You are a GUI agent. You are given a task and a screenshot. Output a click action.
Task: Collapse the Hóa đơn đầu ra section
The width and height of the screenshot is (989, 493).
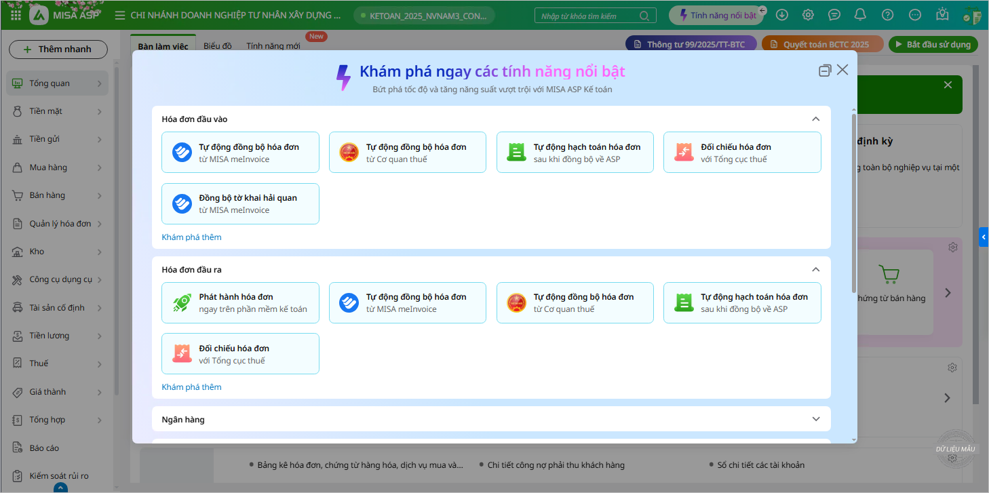(x=816, y=270)
